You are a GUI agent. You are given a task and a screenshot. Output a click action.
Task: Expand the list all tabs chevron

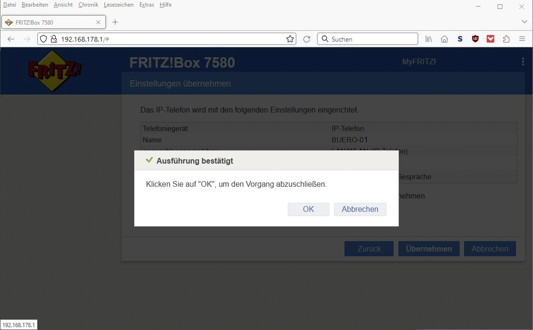coord(524,22)
